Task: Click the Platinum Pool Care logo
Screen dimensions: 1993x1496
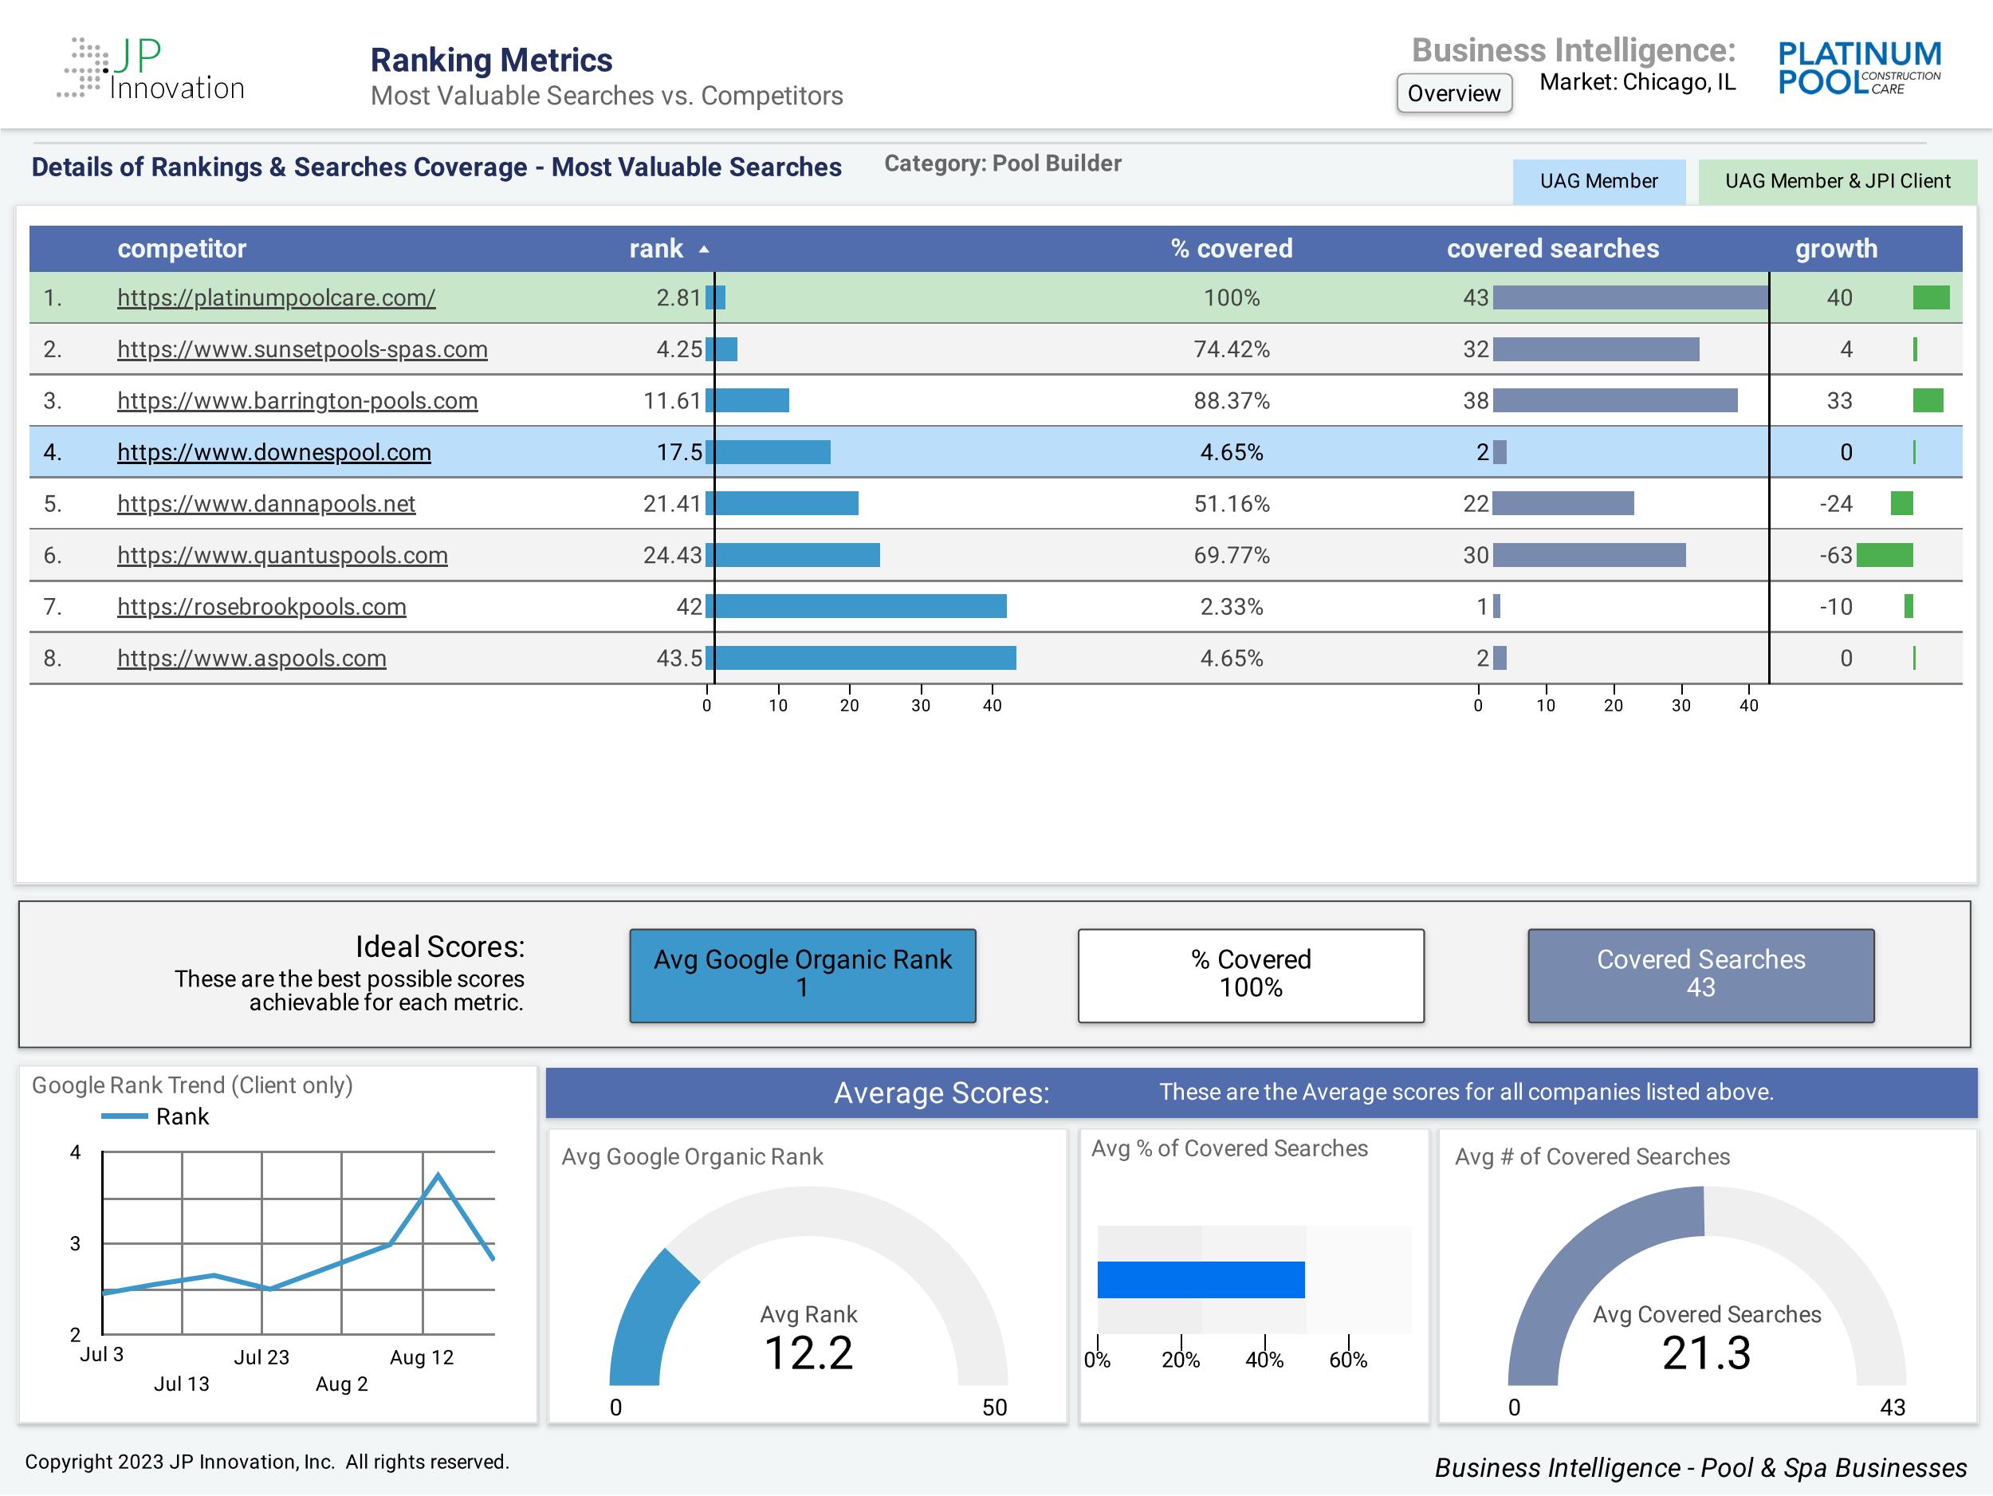Action: 1859,69
